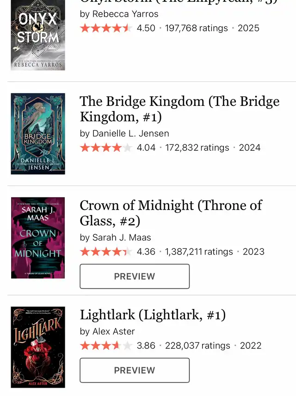Tap the Crown of Midnight cover

click(x=38, y=238)
